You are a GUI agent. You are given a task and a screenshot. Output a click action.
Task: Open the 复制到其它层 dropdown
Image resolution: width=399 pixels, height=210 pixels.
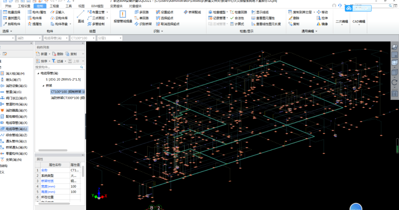tap(314, 12)
